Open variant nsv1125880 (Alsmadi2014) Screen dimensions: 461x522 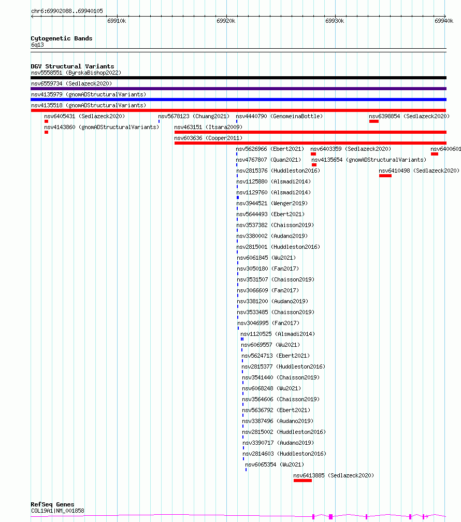pyautogui.click(x=273, y=182)
